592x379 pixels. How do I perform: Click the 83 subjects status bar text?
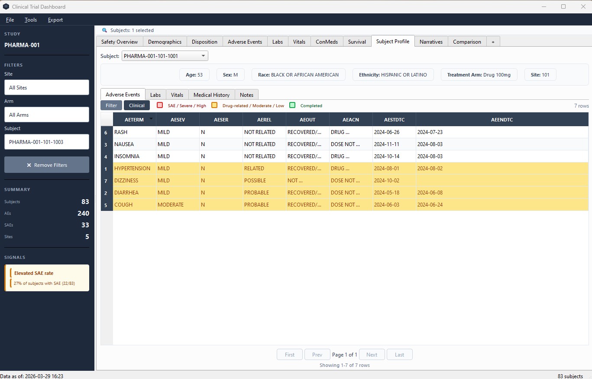point(570,376)
